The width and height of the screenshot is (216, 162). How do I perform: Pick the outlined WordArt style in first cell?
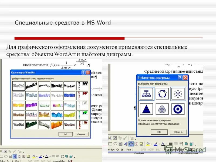click(19, 86)
